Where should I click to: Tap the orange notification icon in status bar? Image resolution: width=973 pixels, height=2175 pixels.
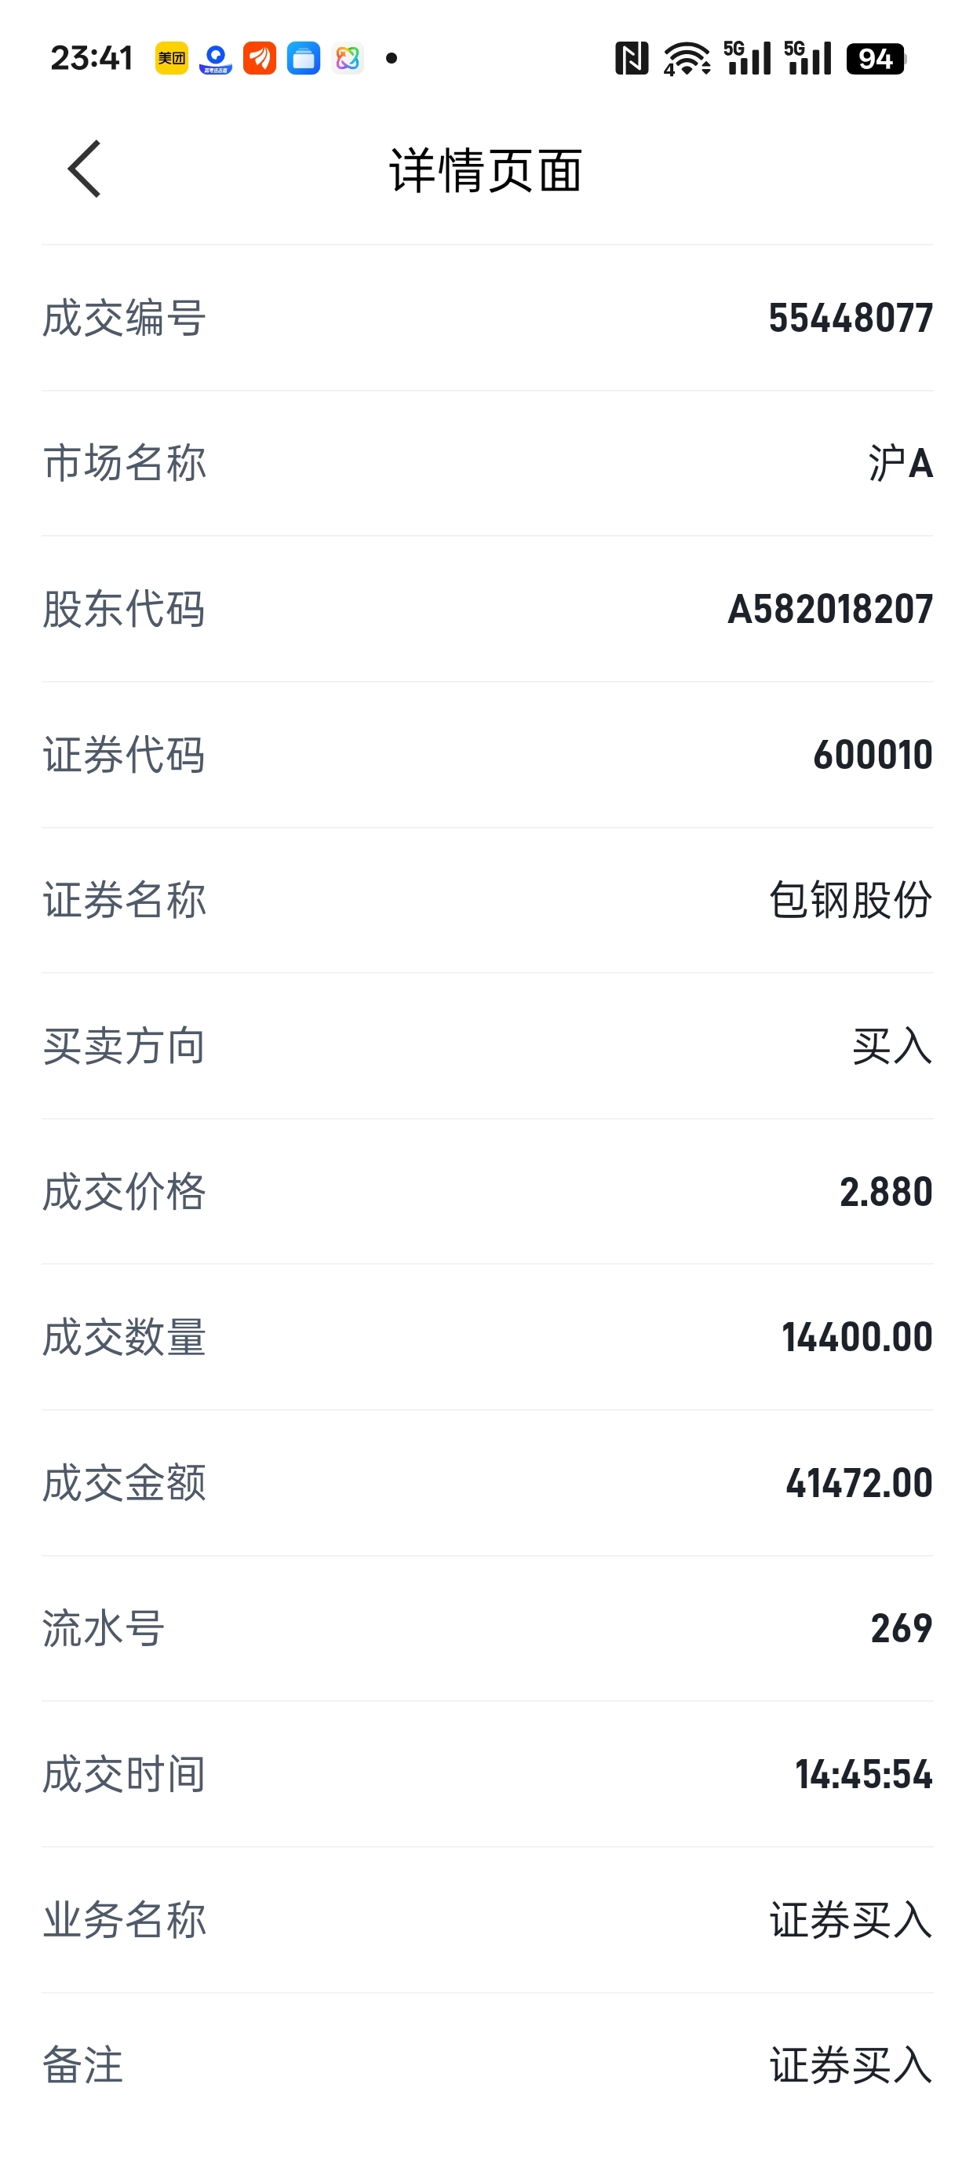259,58
